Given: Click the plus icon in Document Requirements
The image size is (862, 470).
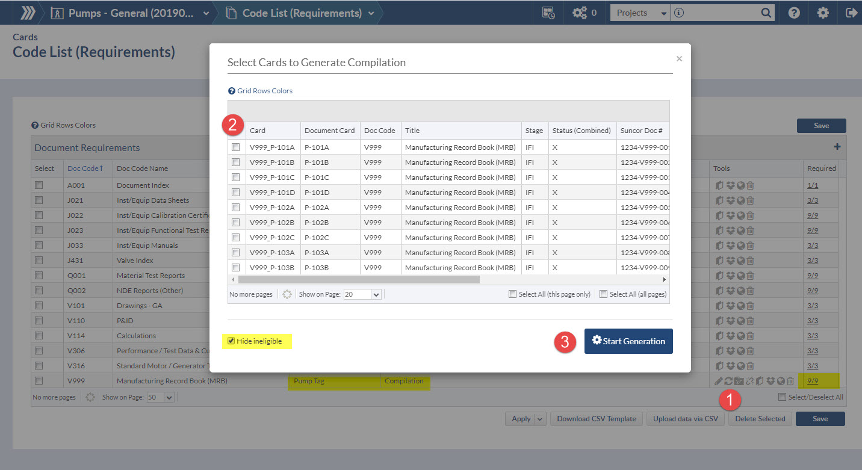Looking at the screenshot, I should (837, 147).
